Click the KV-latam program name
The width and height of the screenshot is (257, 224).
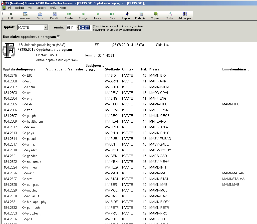pyautogui.click(x=28, y=127)
